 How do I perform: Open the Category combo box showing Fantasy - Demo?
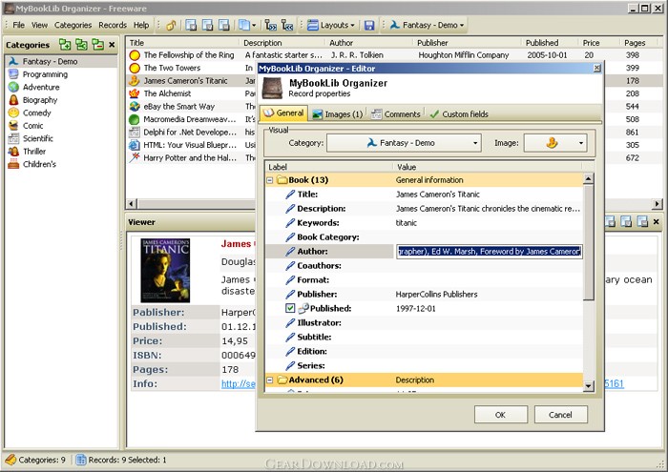click(404, 143)
